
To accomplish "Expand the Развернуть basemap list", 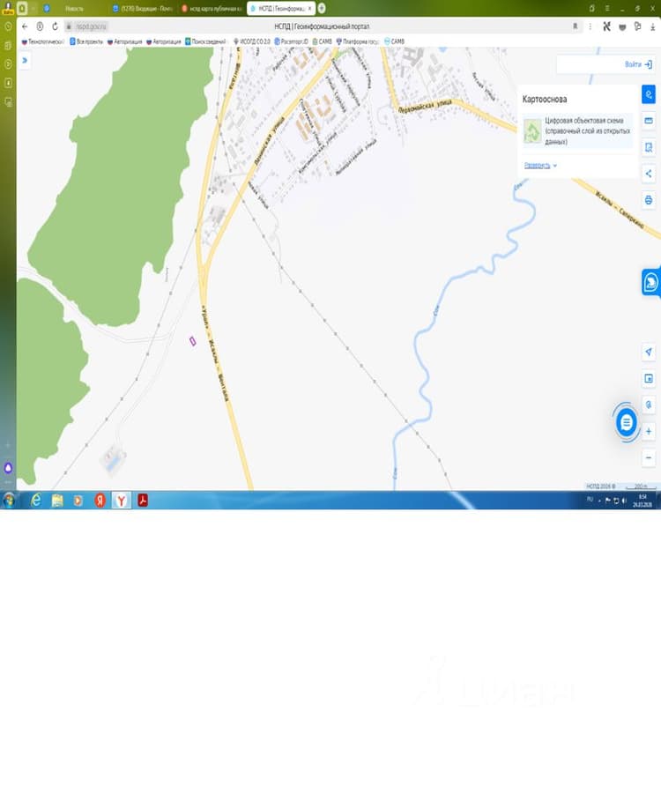I will tap(540, 165).
